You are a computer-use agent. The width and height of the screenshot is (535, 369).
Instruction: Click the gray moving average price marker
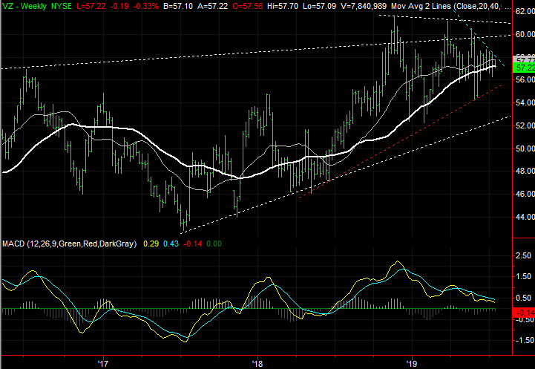coord(524,59)
